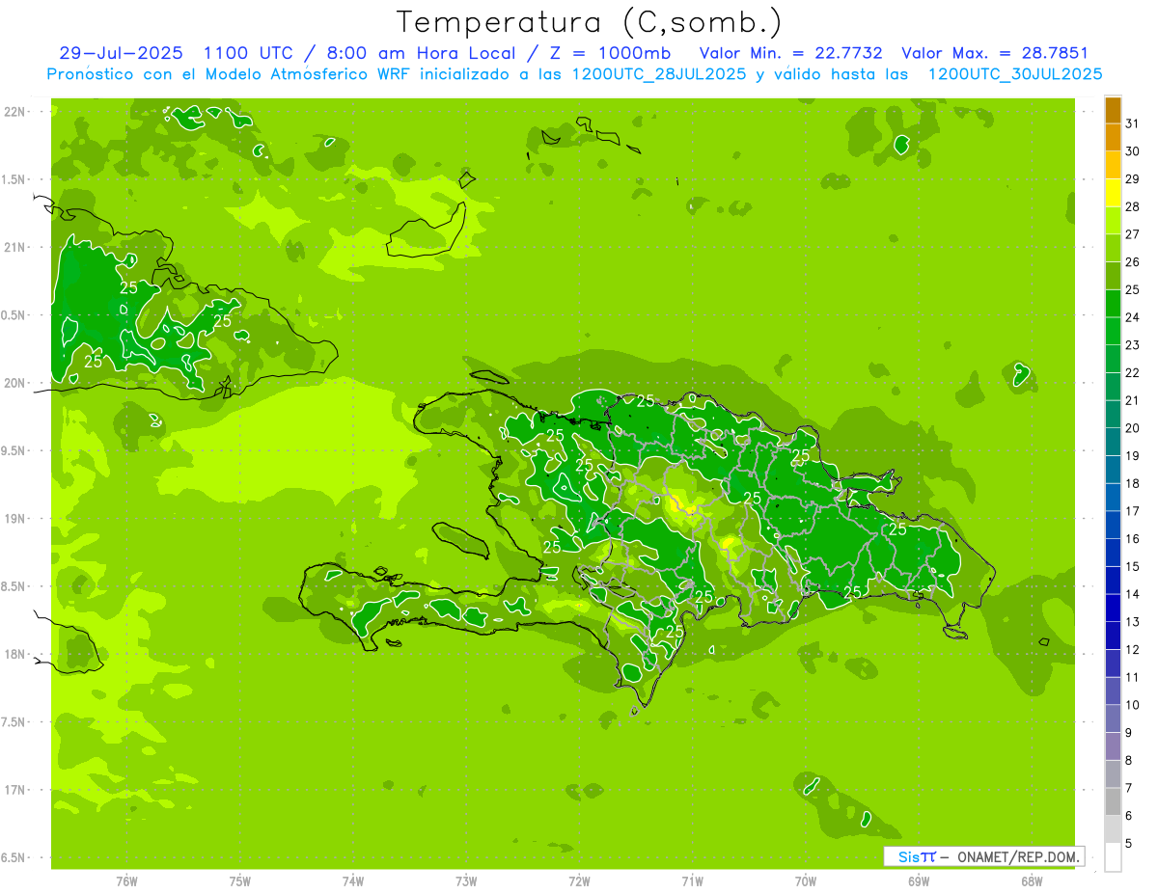Click longitude axis label "71W"
1158x894 pixels.
pos(692,880)
